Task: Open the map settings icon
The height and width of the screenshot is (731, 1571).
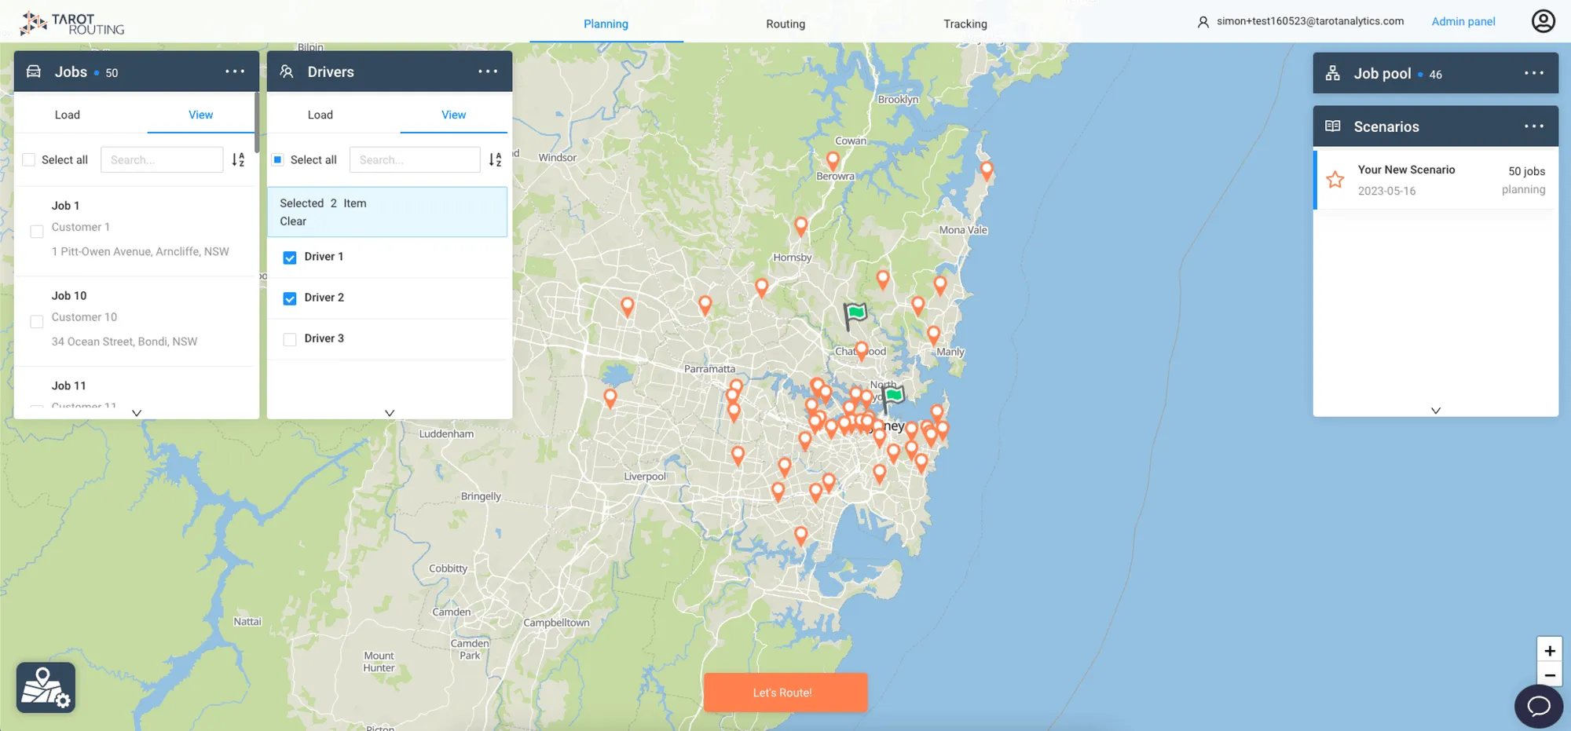Action: coord(46,688)
